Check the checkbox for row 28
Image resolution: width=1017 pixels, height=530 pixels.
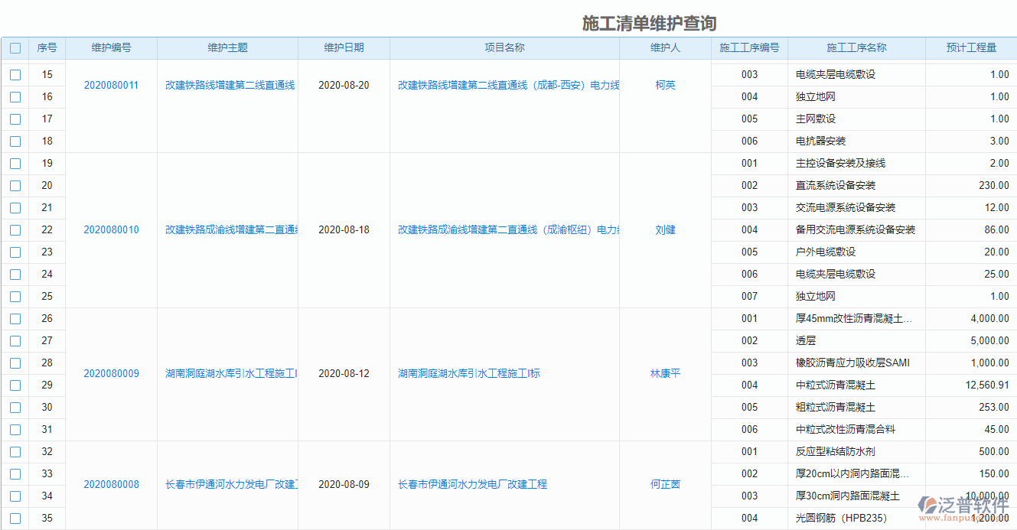click(15, 363)
